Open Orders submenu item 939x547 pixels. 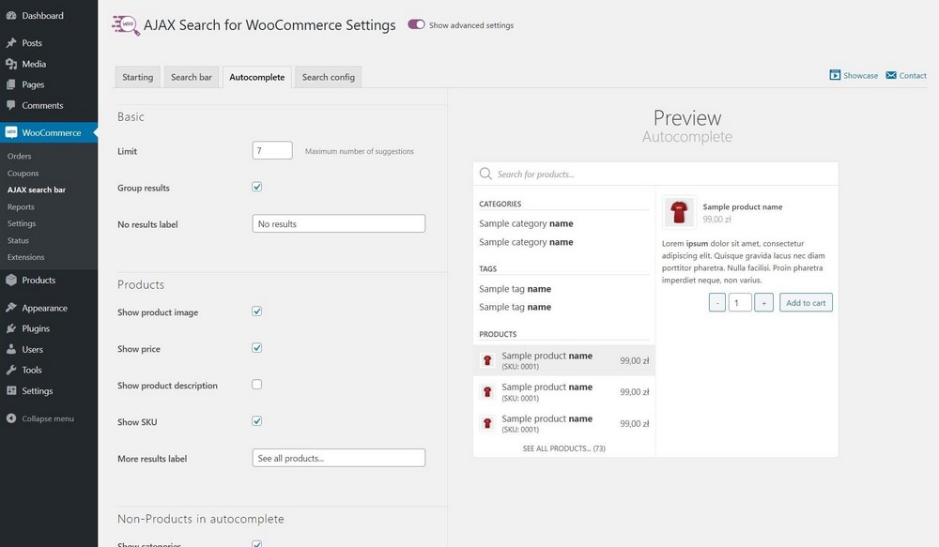pos(19,156)
